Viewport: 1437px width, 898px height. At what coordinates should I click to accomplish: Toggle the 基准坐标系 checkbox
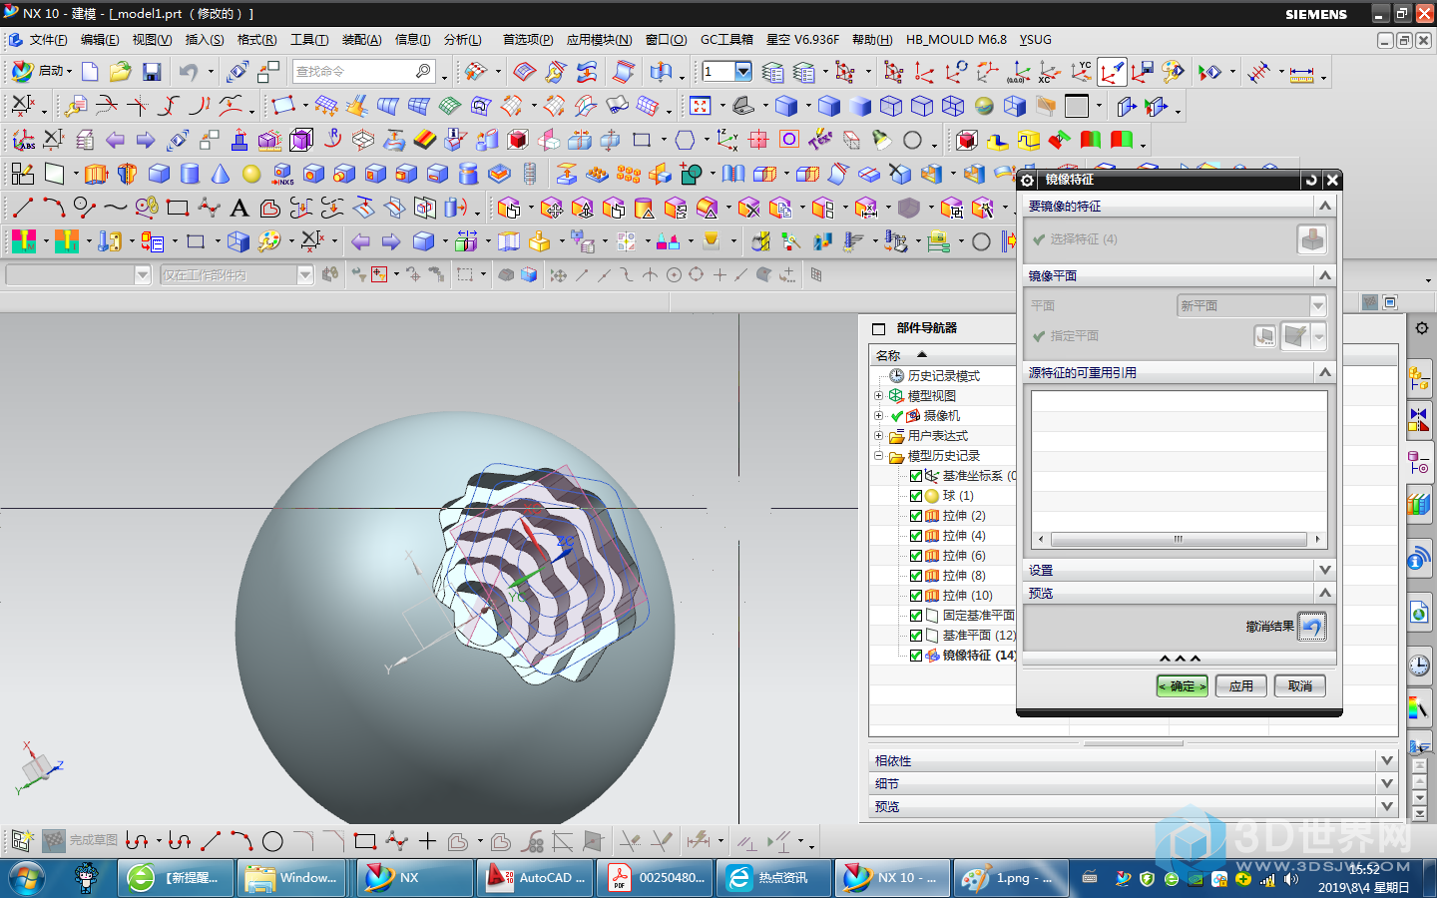pos(916,476)
